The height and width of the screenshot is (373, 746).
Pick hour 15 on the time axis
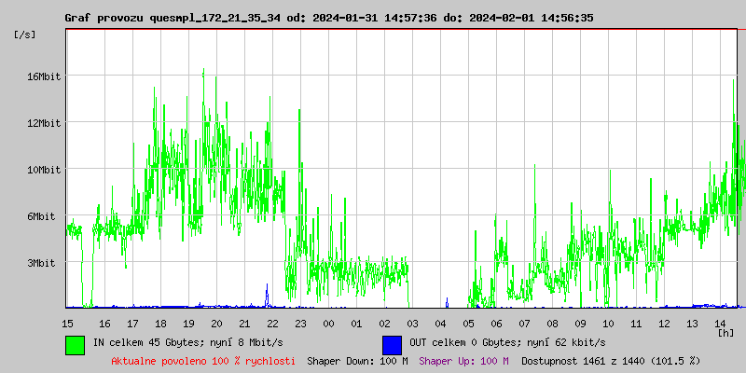68,323
